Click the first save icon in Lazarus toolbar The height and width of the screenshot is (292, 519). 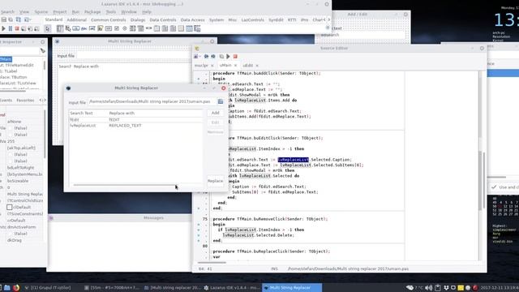click(3, 19)
